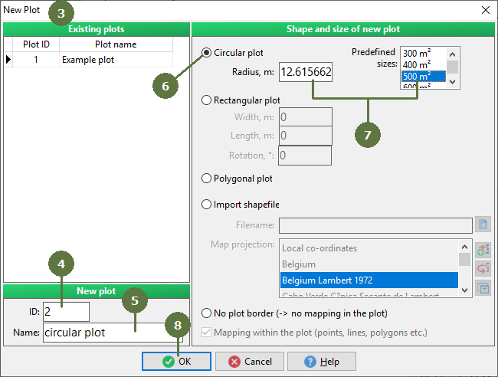Click the projection list view icon
Viewport: 498px width, 377px height.
click(483, 288)
